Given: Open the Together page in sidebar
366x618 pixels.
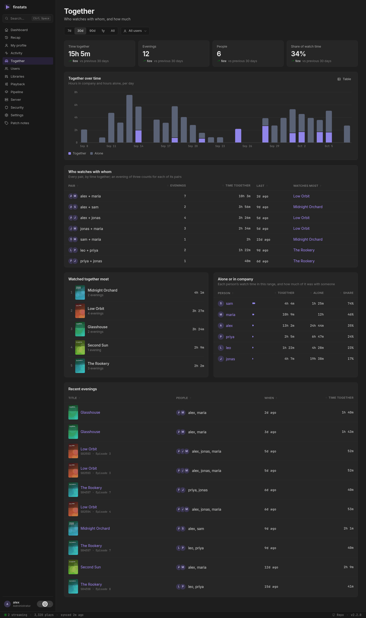Looking at the screenshot, I should (x=28, y=61).
